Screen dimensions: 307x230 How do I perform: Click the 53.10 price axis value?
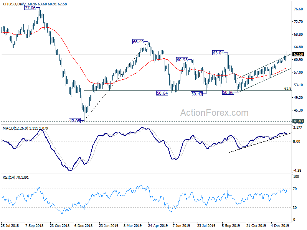tap(299, 85)
